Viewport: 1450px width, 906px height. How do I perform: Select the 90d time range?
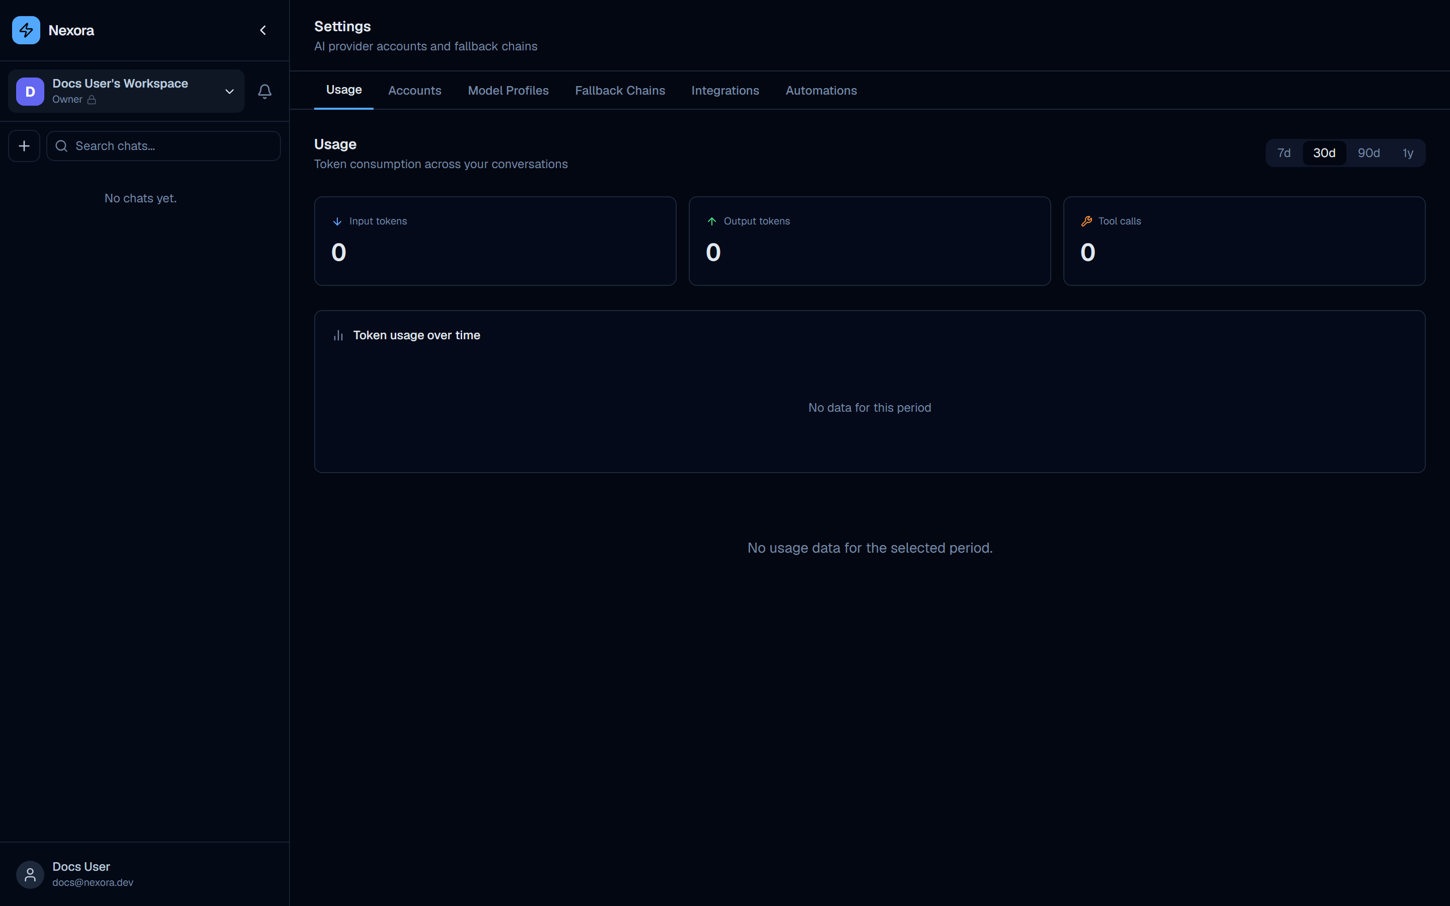tap(1368, 153)
